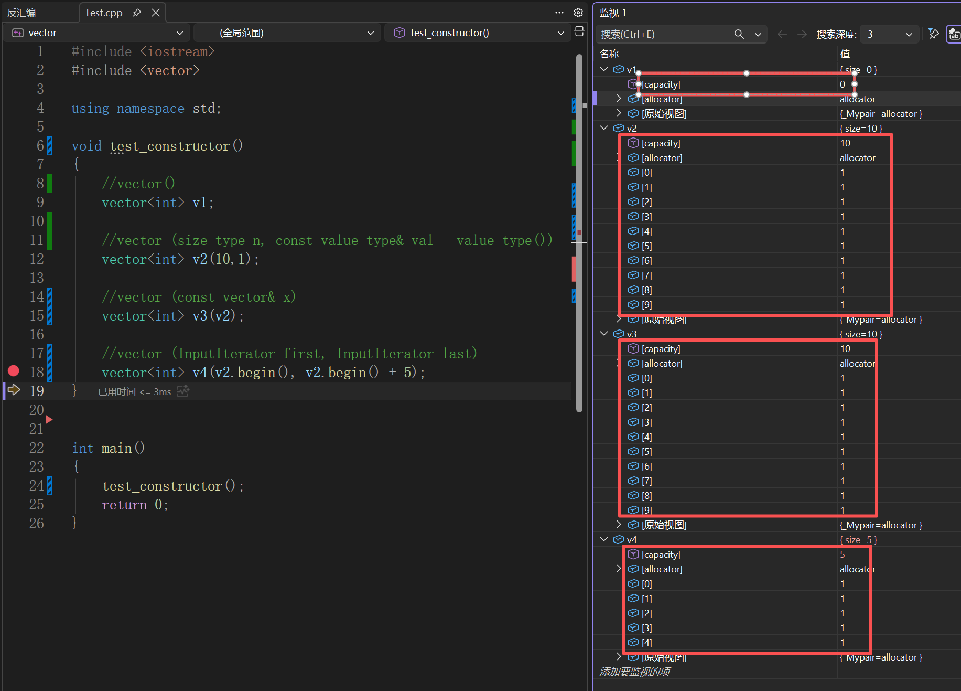Click the performance tip icon on line 19
961x691 pixels.
pyautogui.click(x=183, y=391)
